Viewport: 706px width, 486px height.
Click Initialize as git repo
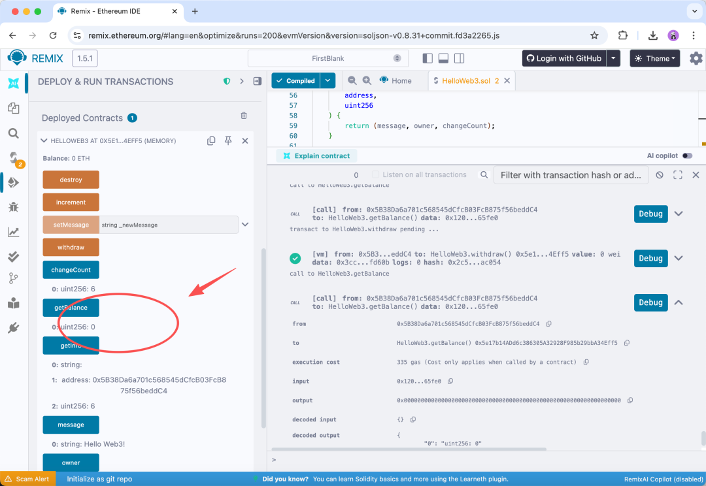tap(99, 479)
